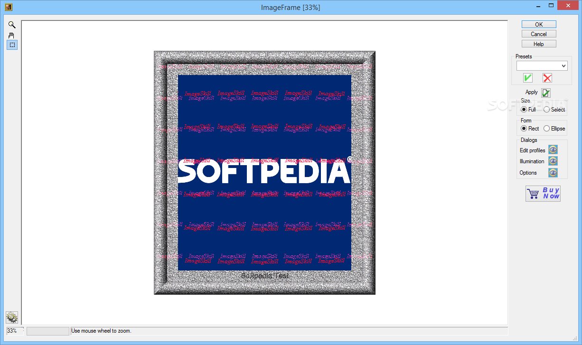Click the 'Illumination' label
Image resolution: width=582 pixels, height=345 pixels.
[532, 161]
